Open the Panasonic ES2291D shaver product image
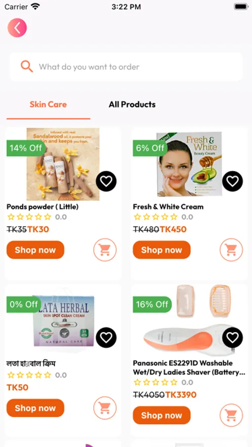Viewport: 252px width, 447px height. pyautogui.click(x=189, y=320)
